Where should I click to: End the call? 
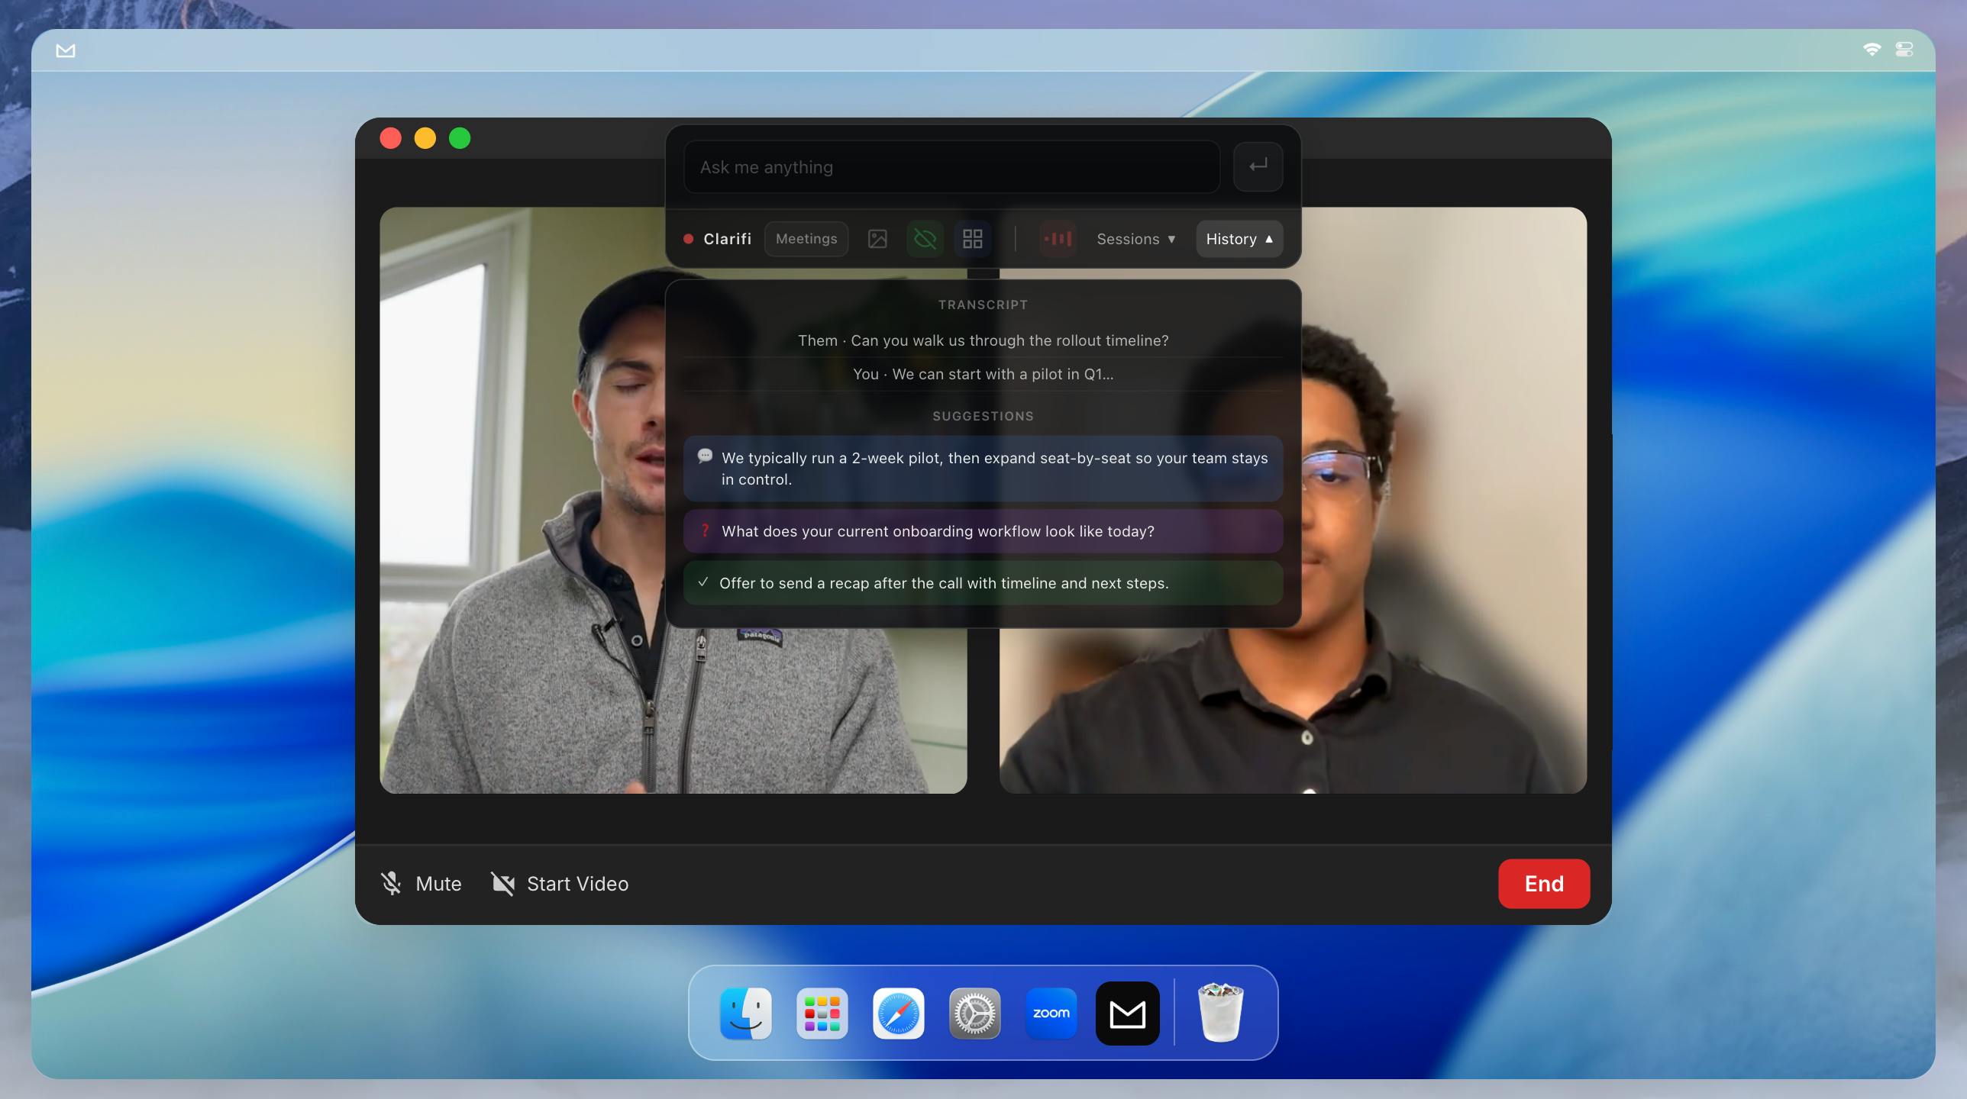(1544, 884)
